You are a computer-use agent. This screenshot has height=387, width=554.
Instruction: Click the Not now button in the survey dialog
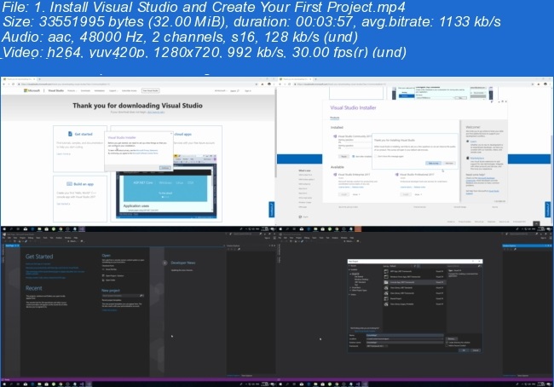tap(449, 163)
